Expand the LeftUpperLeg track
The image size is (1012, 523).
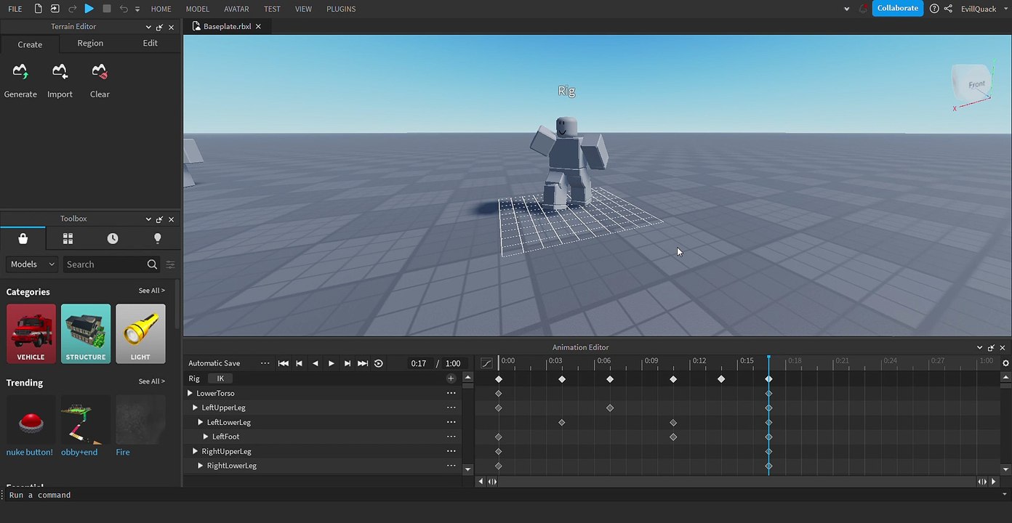point(196,408)
